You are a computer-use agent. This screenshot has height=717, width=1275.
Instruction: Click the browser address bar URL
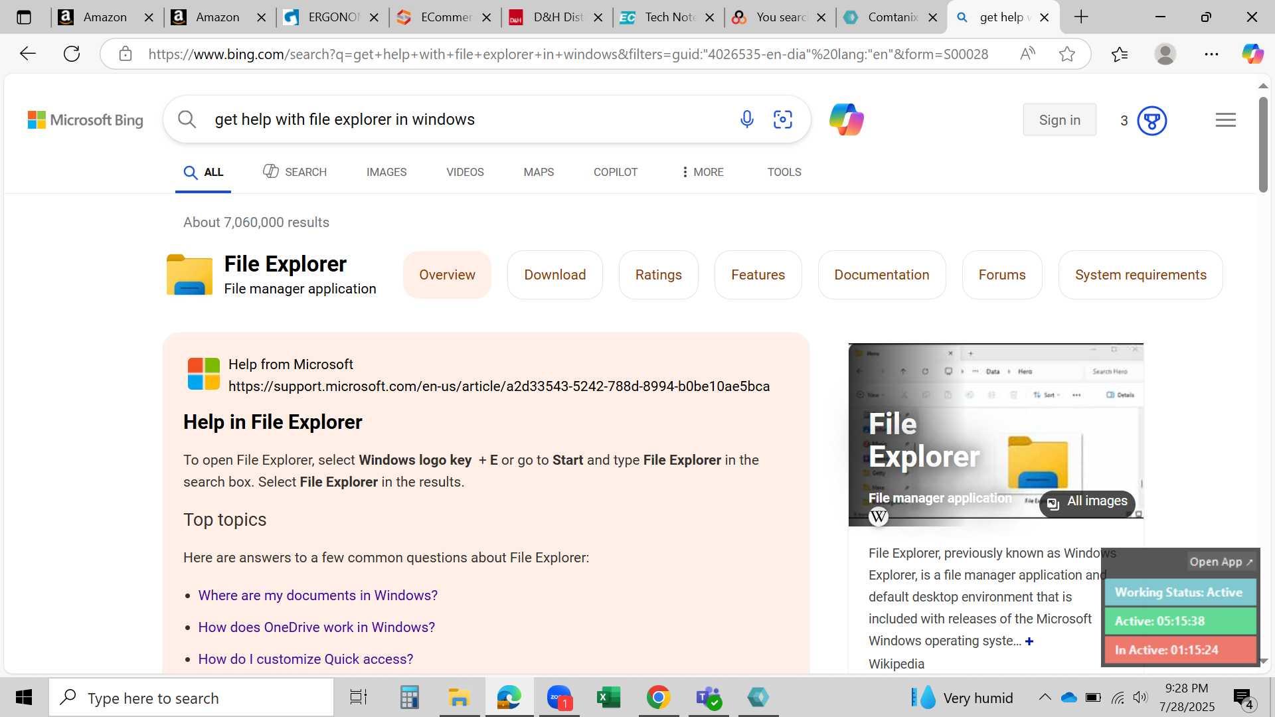click(x=568, y=54)
